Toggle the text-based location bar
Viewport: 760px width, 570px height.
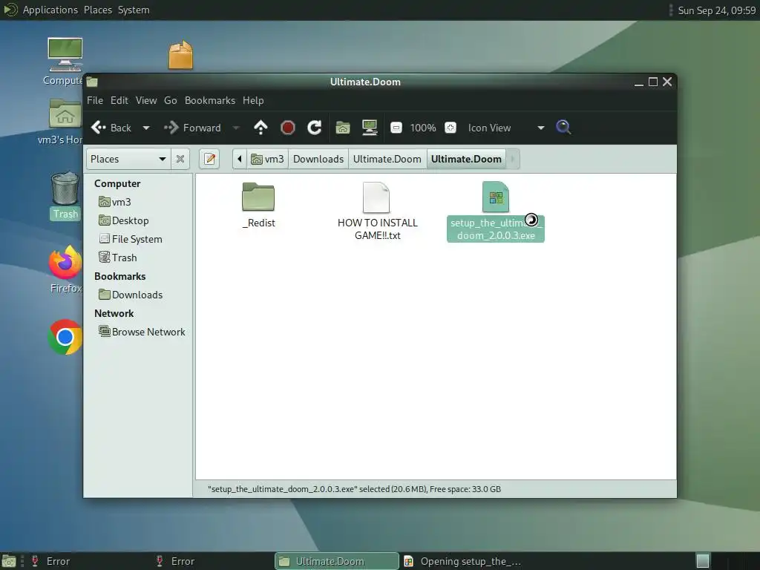pos(209,159)
